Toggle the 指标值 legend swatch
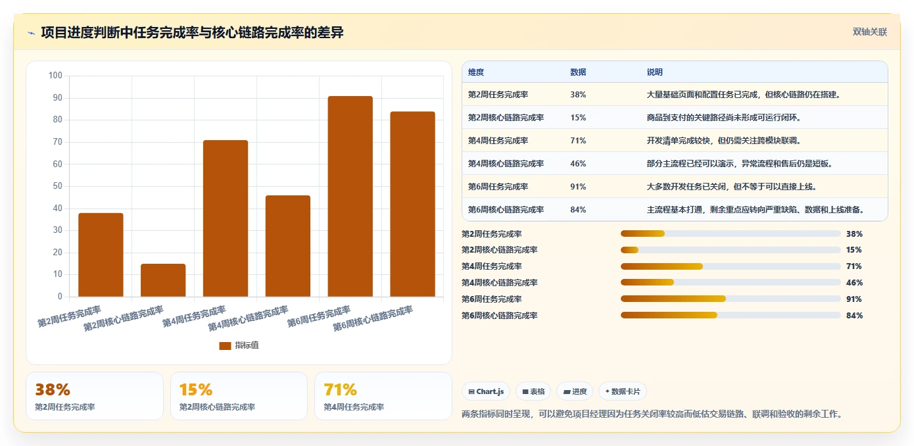The image size is (914, 446). click(225, 345)
